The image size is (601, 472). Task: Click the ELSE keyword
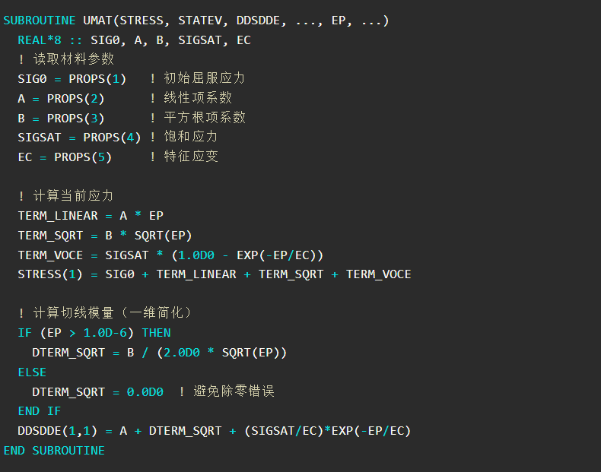click(x=32, y=372)
